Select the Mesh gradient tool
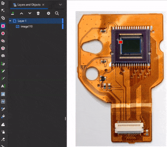The image size is (167, 147). click(3, 102)
